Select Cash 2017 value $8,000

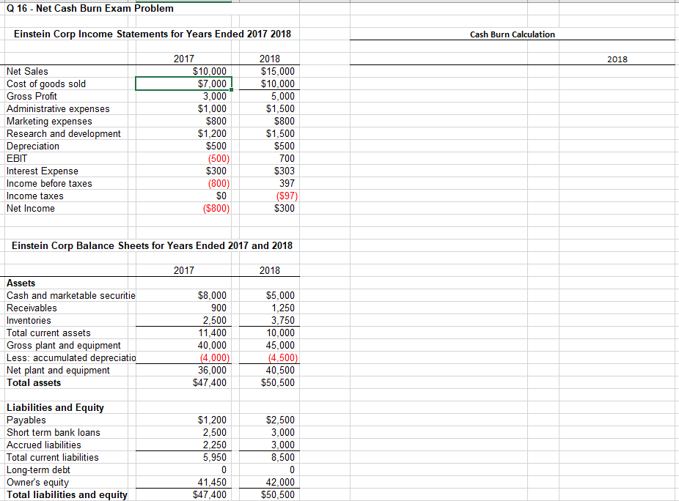click(x=212, y=296)
